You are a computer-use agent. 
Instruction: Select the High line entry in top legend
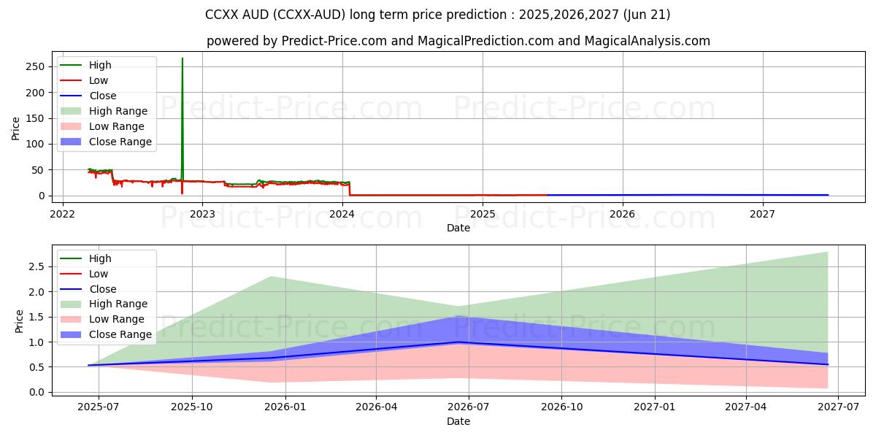[99, 65]
